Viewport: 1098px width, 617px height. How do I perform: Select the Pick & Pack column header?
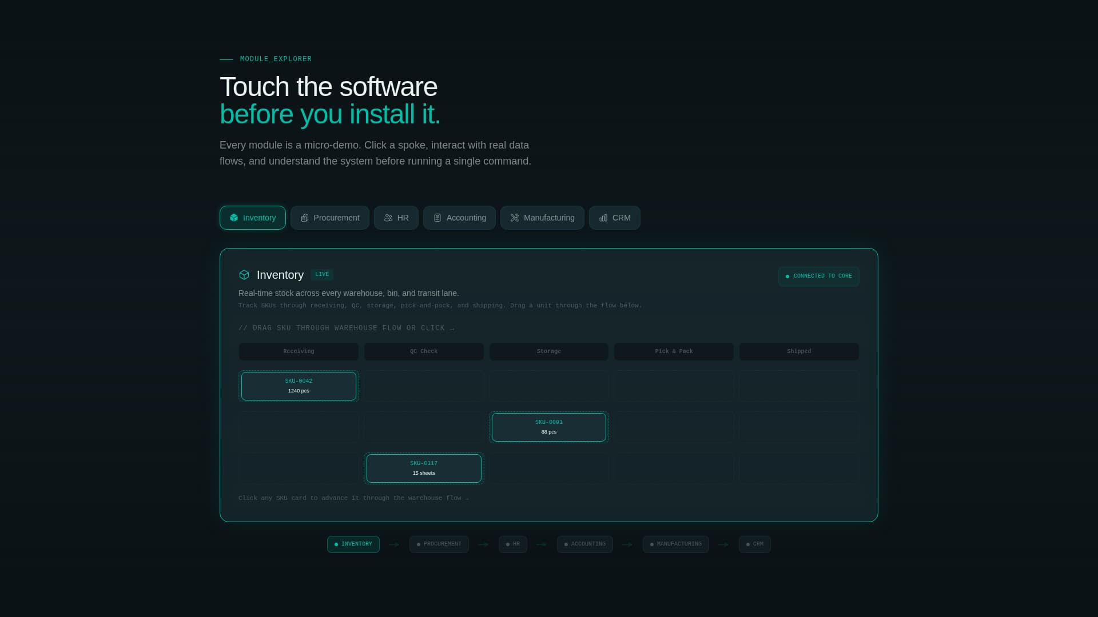(x=674, y=351)
